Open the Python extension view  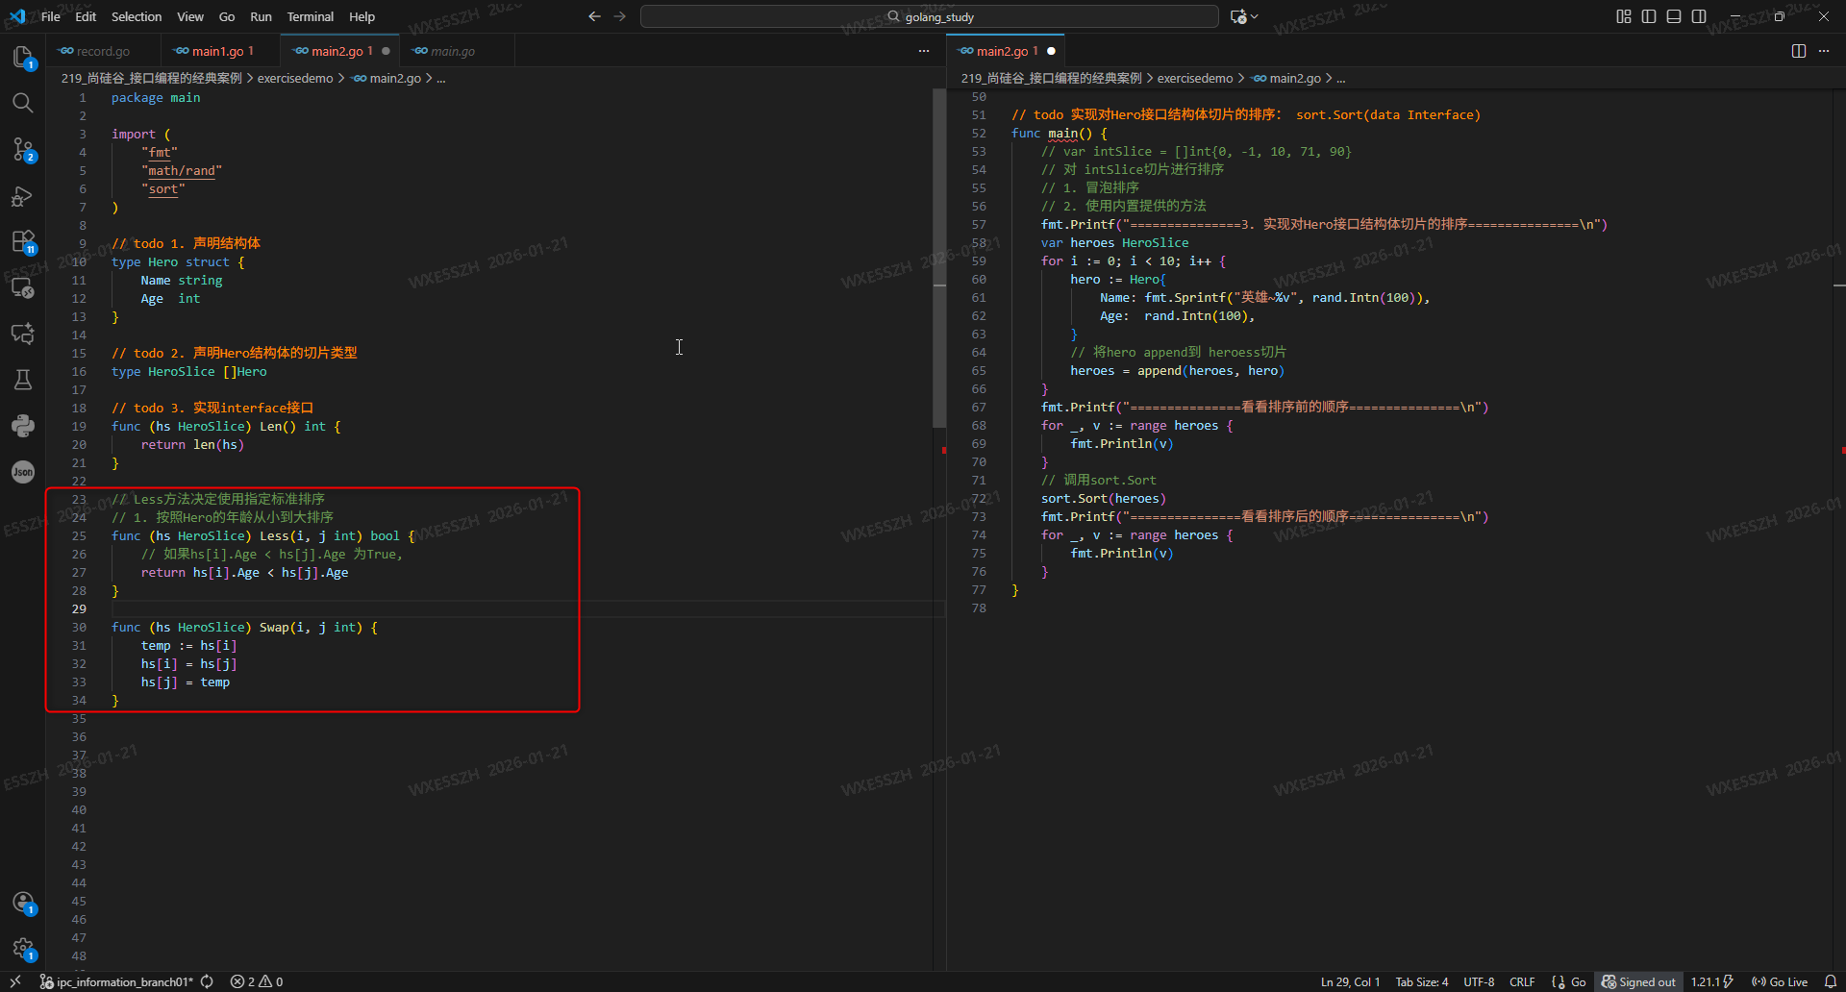point(23,426)
